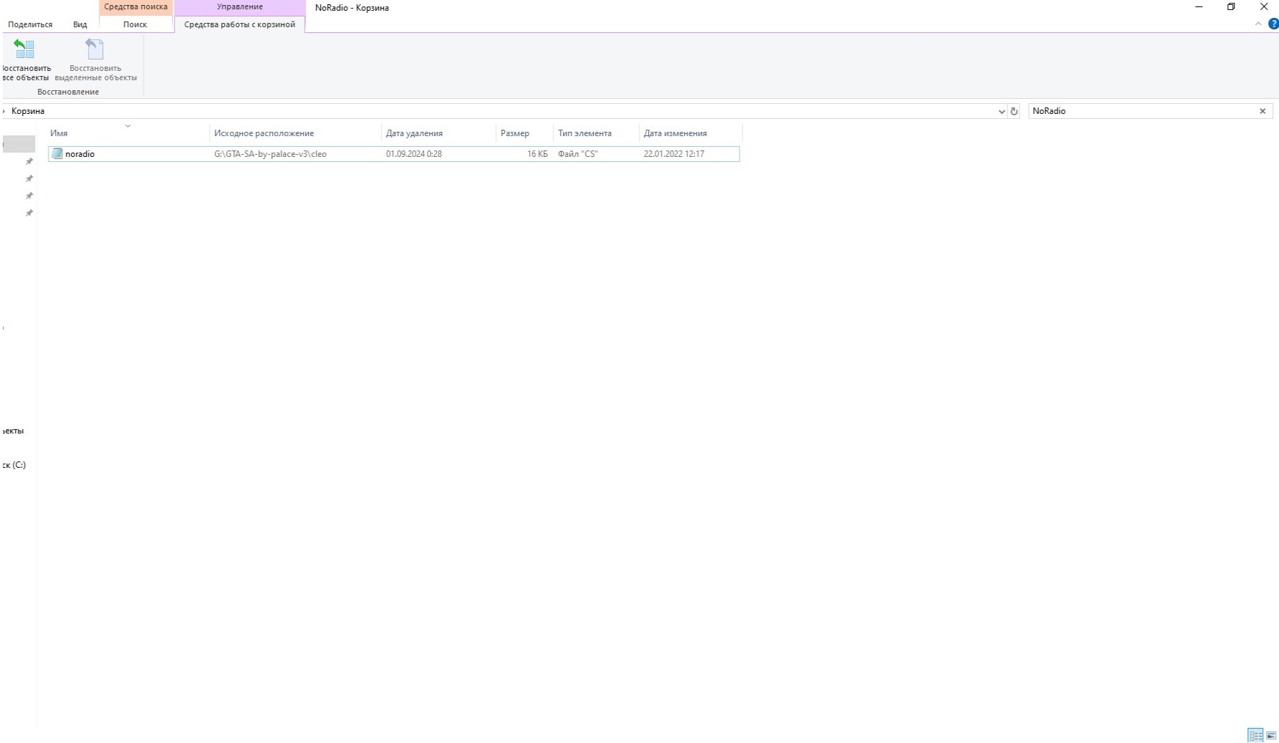Image resolution: width=1279 pixels, height=743 pixels.
Task: Open the "Поделиться" ribbon tab
Action: pyautogui.click(x=30, y=24)
